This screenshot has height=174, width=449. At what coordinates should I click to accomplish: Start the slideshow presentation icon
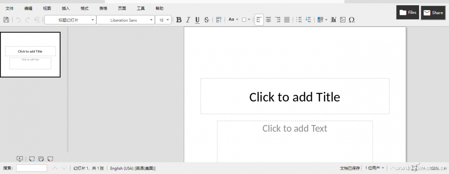(20, 159)
